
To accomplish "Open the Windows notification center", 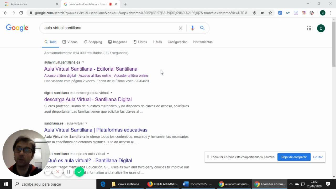I will (328, 184).
